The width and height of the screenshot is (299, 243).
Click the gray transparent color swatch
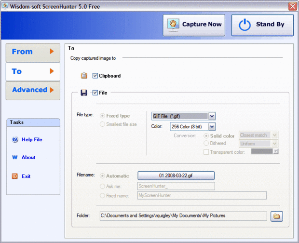[262, 151]
